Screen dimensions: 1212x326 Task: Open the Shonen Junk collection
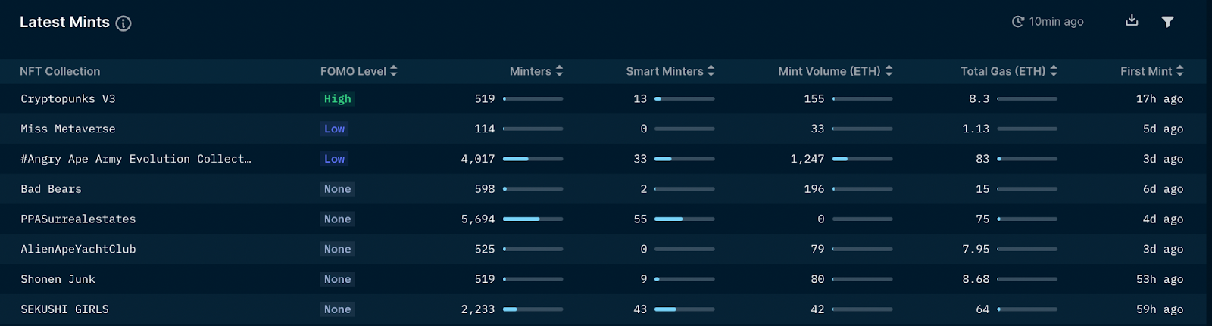(58, 279)
